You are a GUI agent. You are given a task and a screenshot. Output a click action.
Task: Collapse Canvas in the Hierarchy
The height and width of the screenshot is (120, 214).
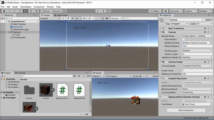[x=9, y=32]
